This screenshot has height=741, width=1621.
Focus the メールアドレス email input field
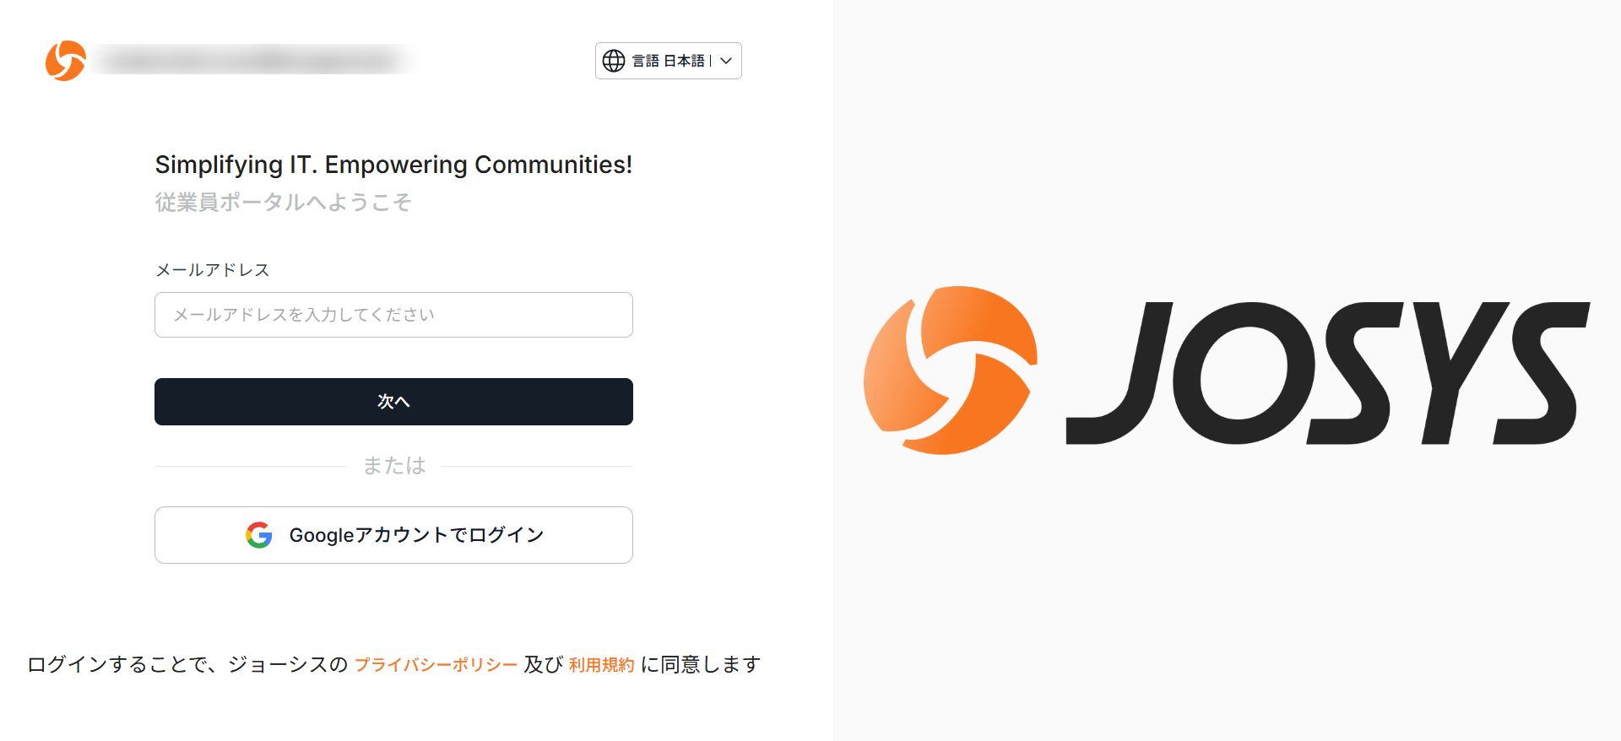pyautogui.click(x=393, y=315)
